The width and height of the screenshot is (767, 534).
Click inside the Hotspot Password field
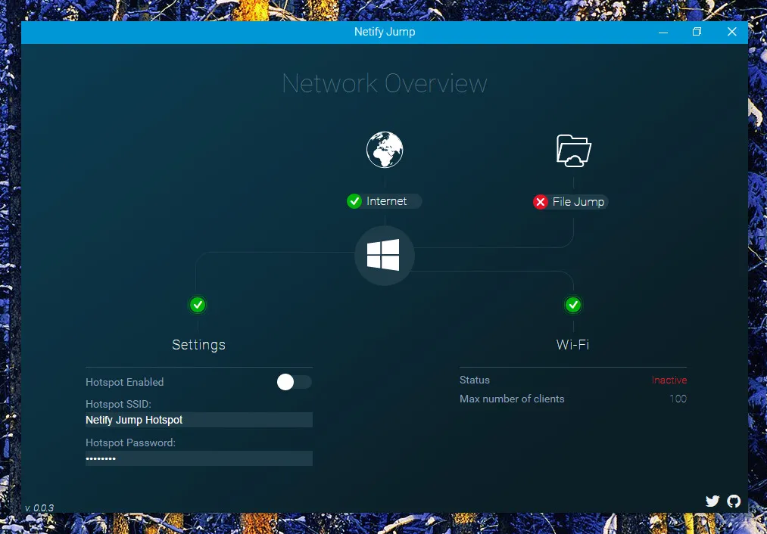pos(198,458)
